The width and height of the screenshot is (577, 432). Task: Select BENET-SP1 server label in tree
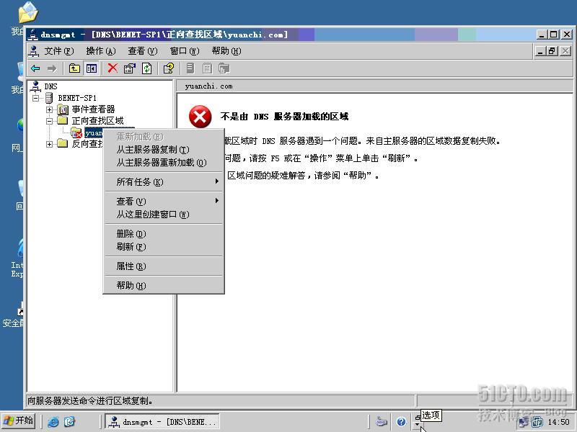pyautogui.click(x=77, y=98)
